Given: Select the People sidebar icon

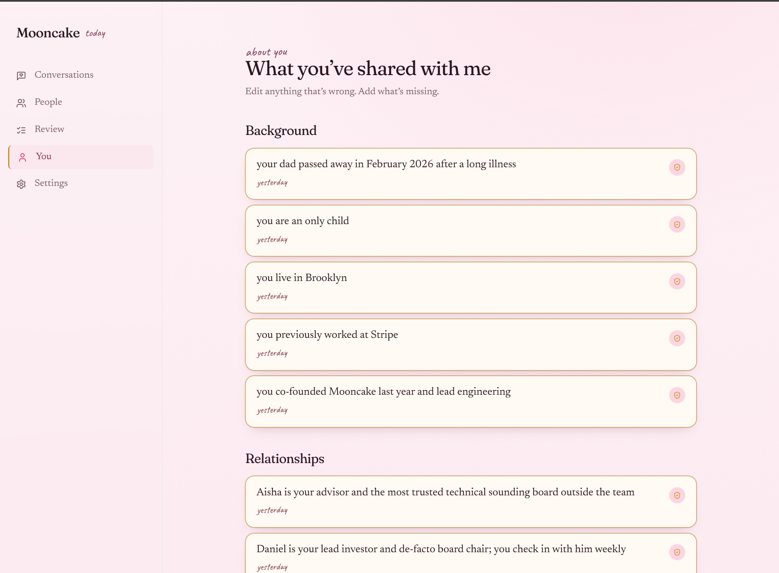Looking at the screenshot, I should click(x=21, y=103).
